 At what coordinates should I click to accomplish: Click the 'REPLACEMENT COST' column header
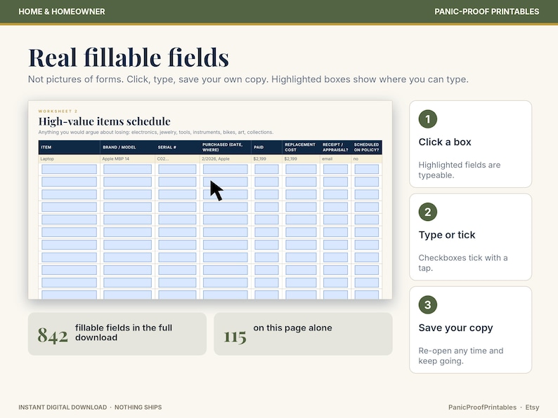pyautogui.click(x=300, y=147)
